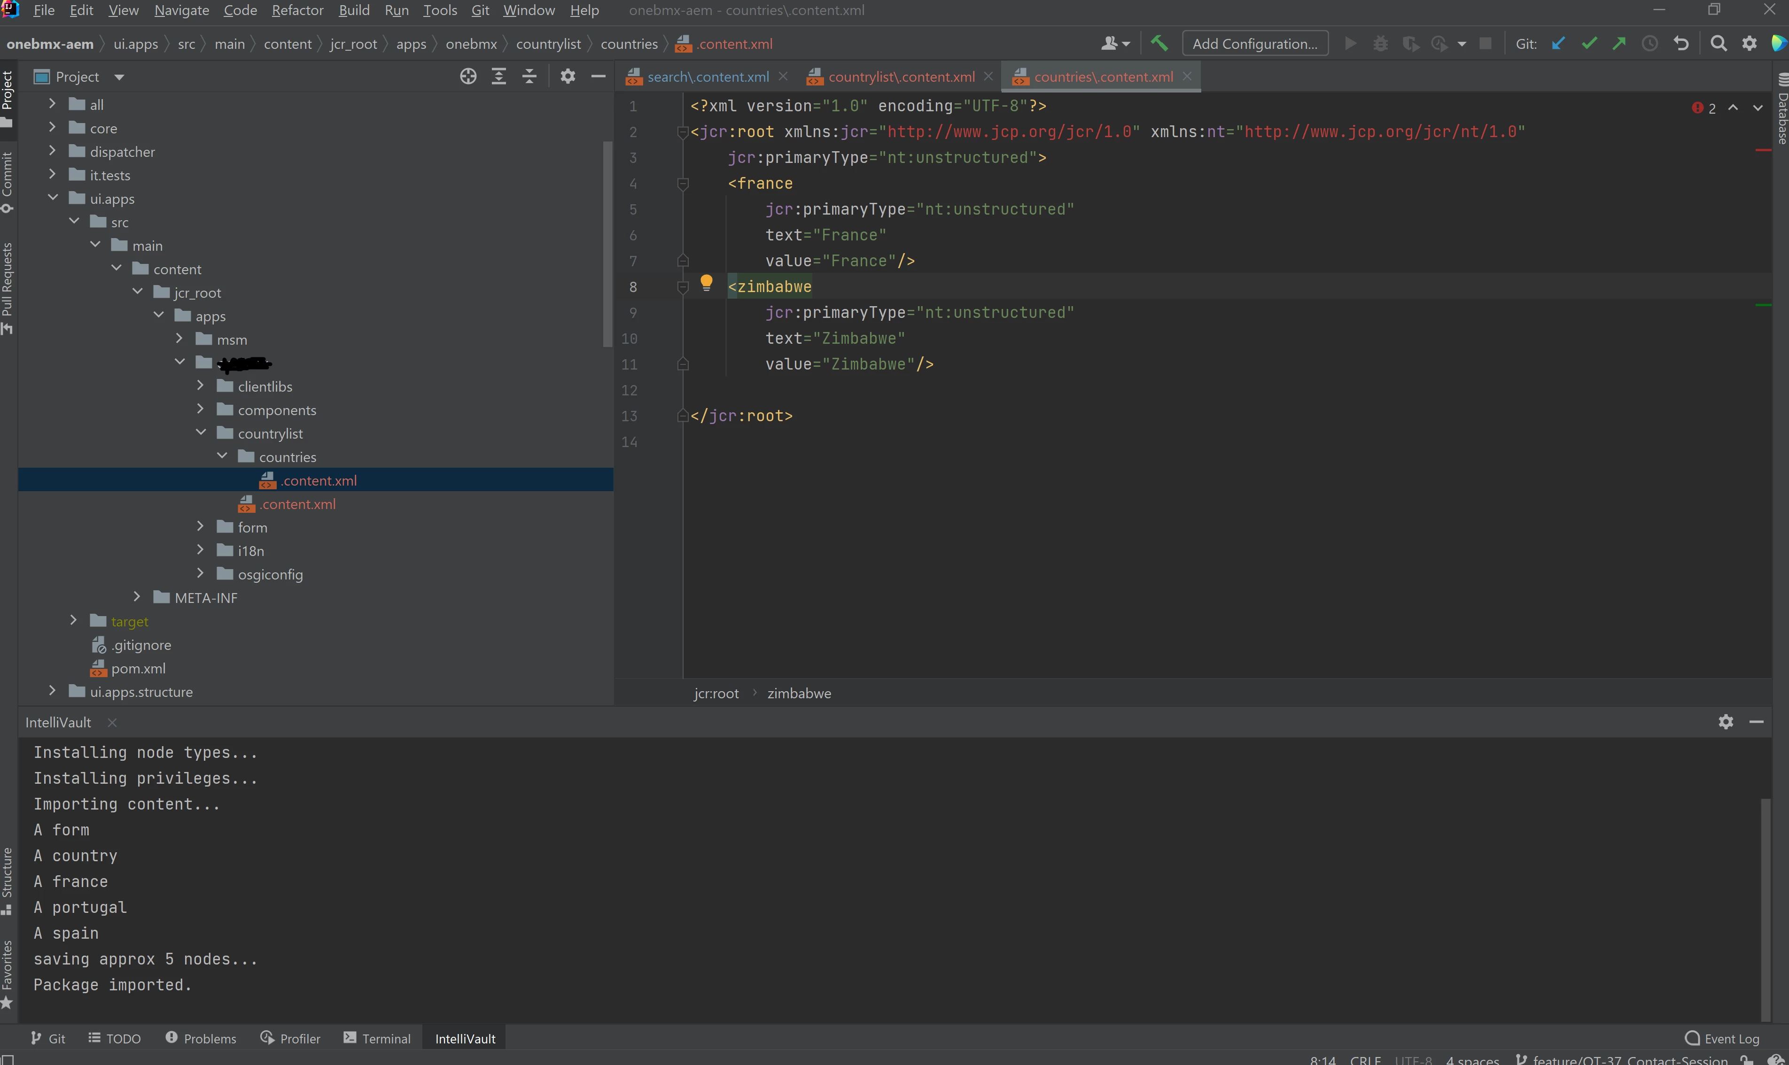
Task: Click the Build project hammer icon
Action: pyautogui.click(x=1159, y=44)
